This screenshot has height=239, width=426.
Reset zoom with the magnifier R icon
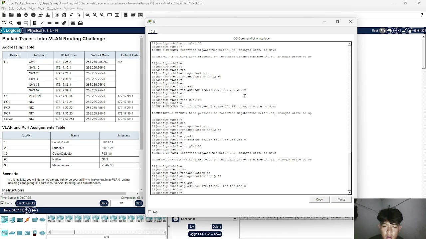(95, 15)
